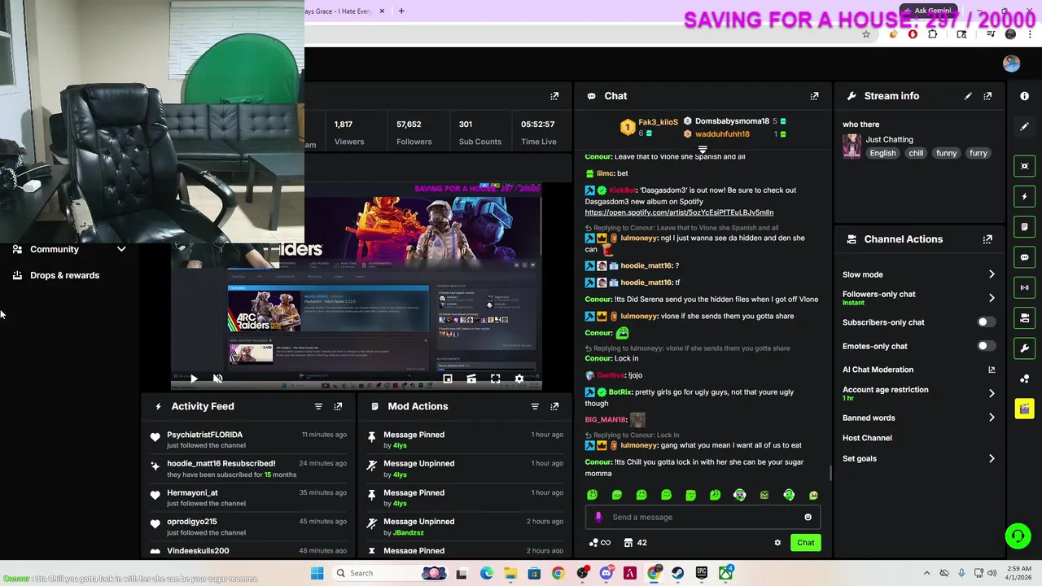The image size is (1042, 586).
Task: Unmute the stream preview volume
Action: tap(217, 378)
